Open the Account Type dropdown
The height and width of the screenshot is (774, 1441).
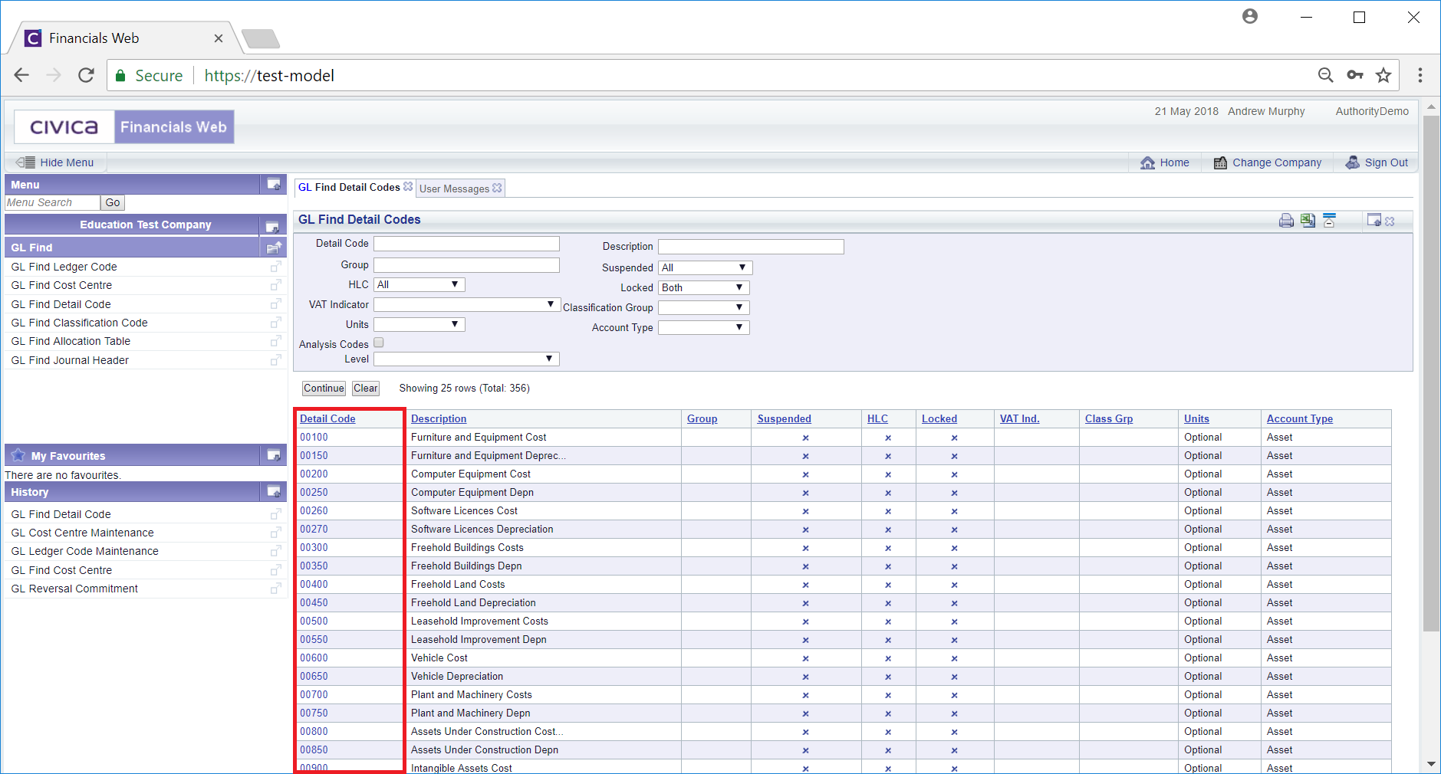pyautogui.click(x=704, y=327)
